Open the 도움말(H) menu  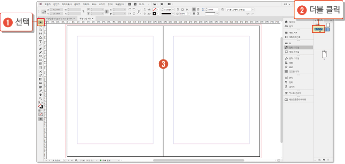[x=119, y=4]
